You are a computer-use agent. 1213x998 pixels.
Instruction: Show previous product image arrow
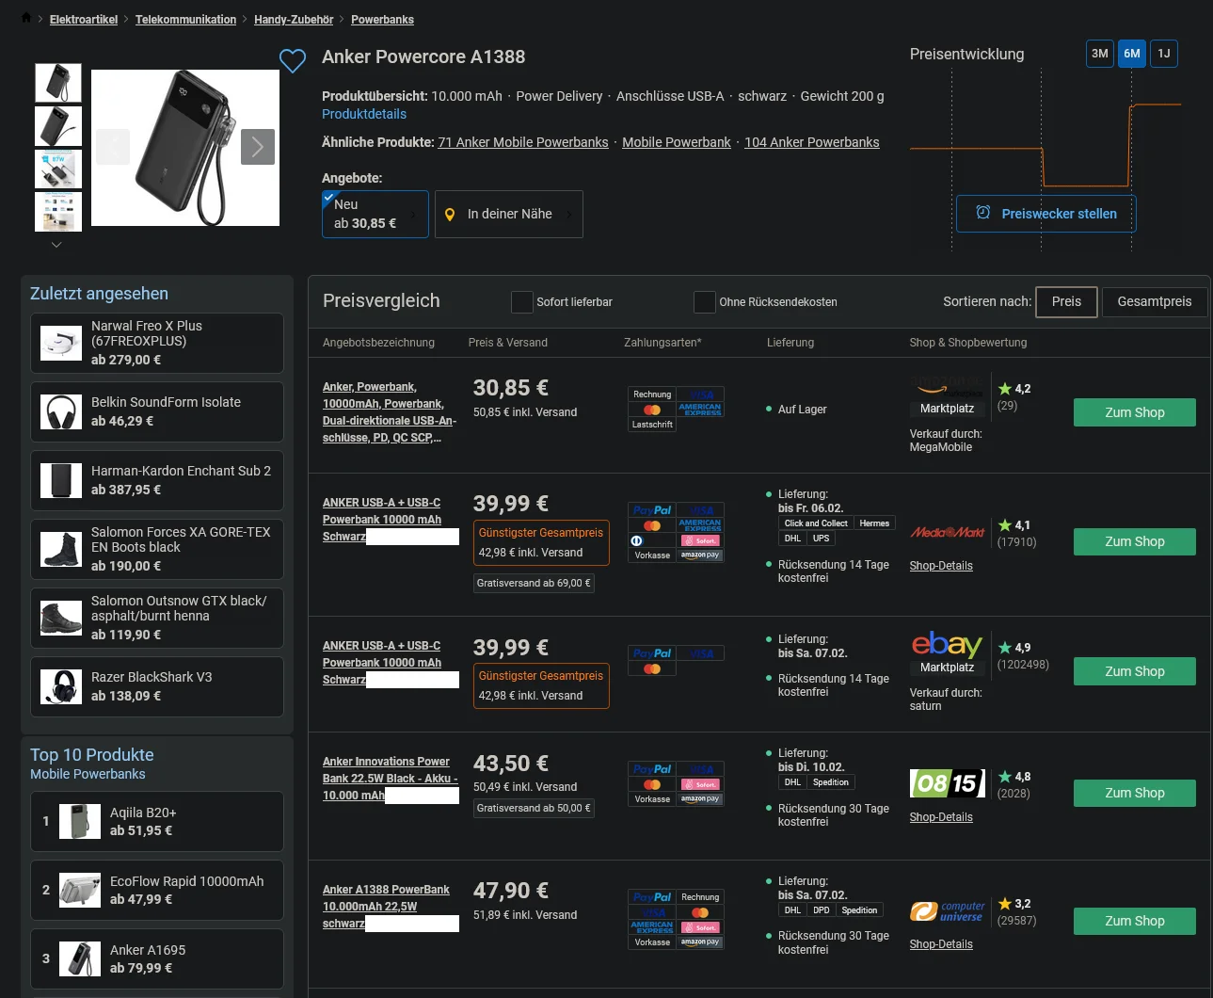coord(113,147)
